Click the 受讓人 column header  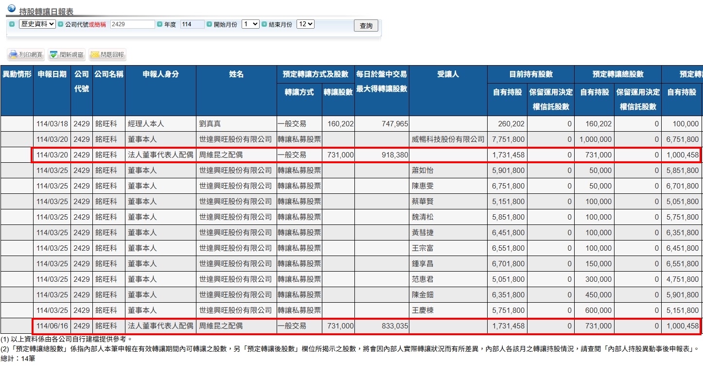pos(448,74)
